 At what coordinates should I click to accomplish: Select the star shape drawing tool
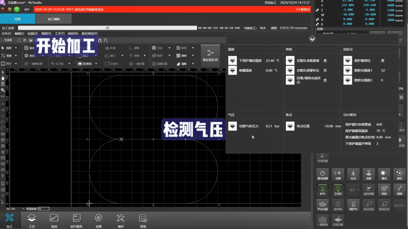tap(3, 152)
